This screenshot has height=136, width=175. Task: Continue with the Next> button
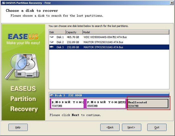click(x=131, y=127)
